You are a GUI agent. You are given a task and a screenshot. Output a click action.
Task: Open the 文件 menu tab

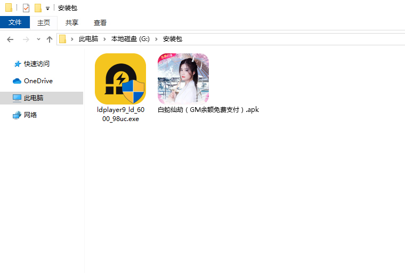coord(15,22)
